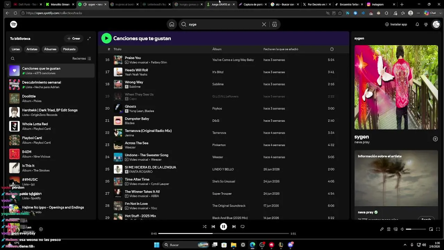
Task: Open the Doolittle album in the library
Action: (x=51, y=99)
